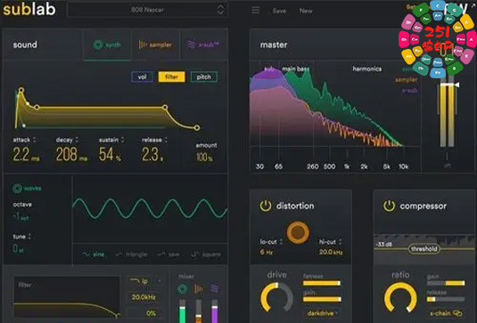Click the decay stepper arrows
Screen dimensions: 477x323
coord(77,140)
